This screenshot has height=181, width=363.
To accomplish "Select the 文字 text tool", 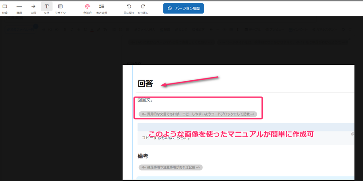I will pos(47,8).
